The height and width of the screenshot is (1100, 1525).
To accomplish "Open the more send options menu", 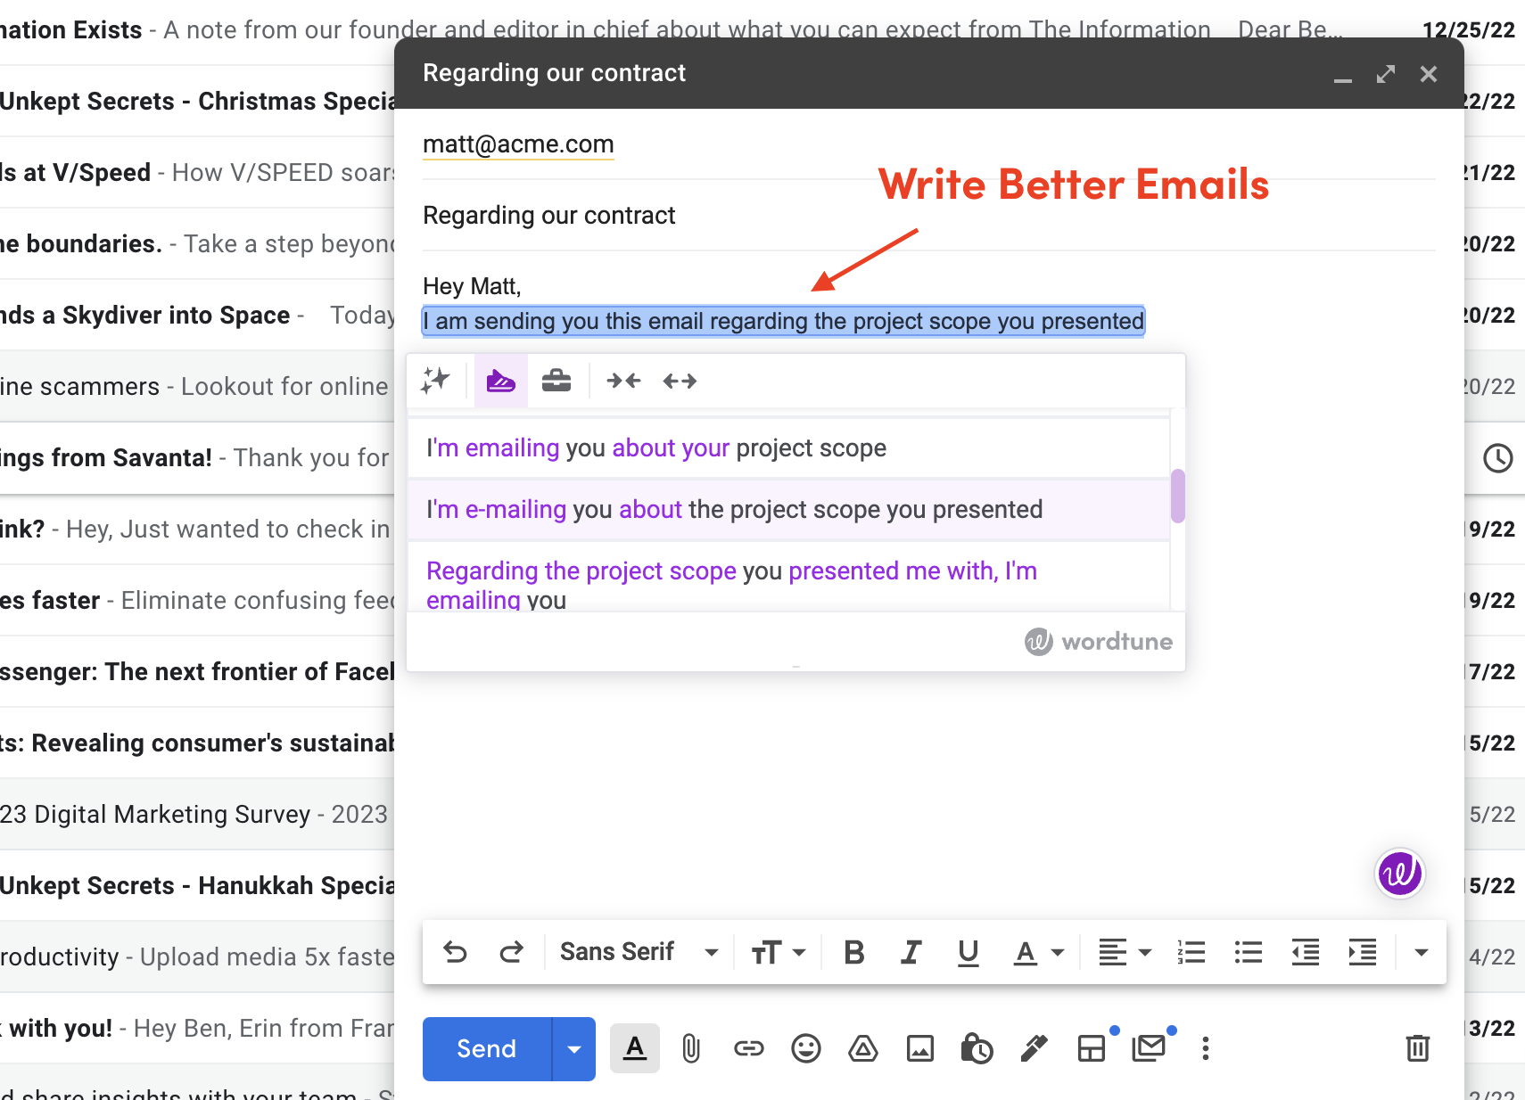I will [x=1206, y=1049].
